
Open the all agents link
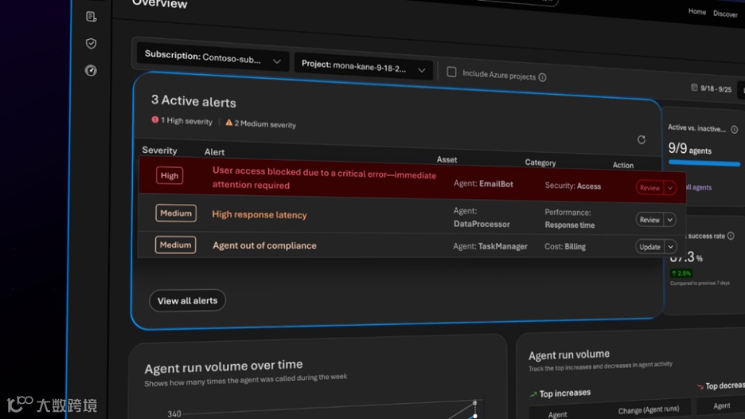[x=699, y=187]
